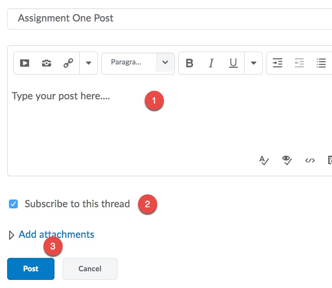Expand more text formatting options after Underline
This screenshot has width=332, height=288.
tap(254, 63)
